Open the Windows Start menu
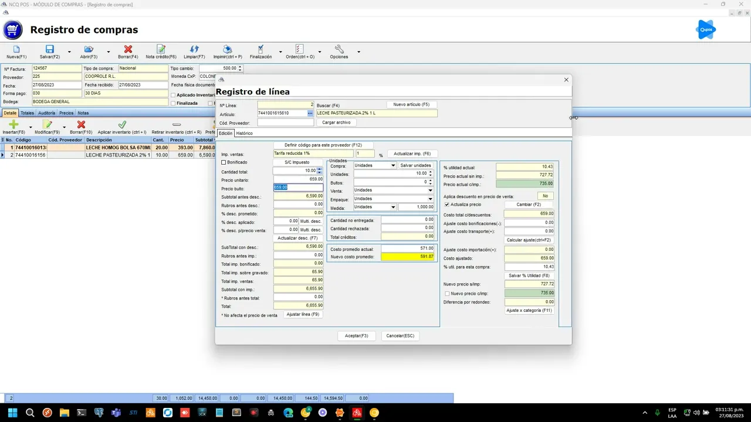The image size is (751, 422). tap(12, 413)
